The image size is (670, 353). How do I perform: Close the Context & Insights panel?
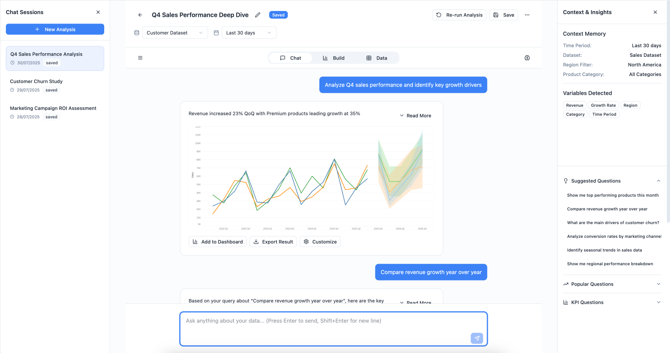pyautogui.click(x=655, y=12)
